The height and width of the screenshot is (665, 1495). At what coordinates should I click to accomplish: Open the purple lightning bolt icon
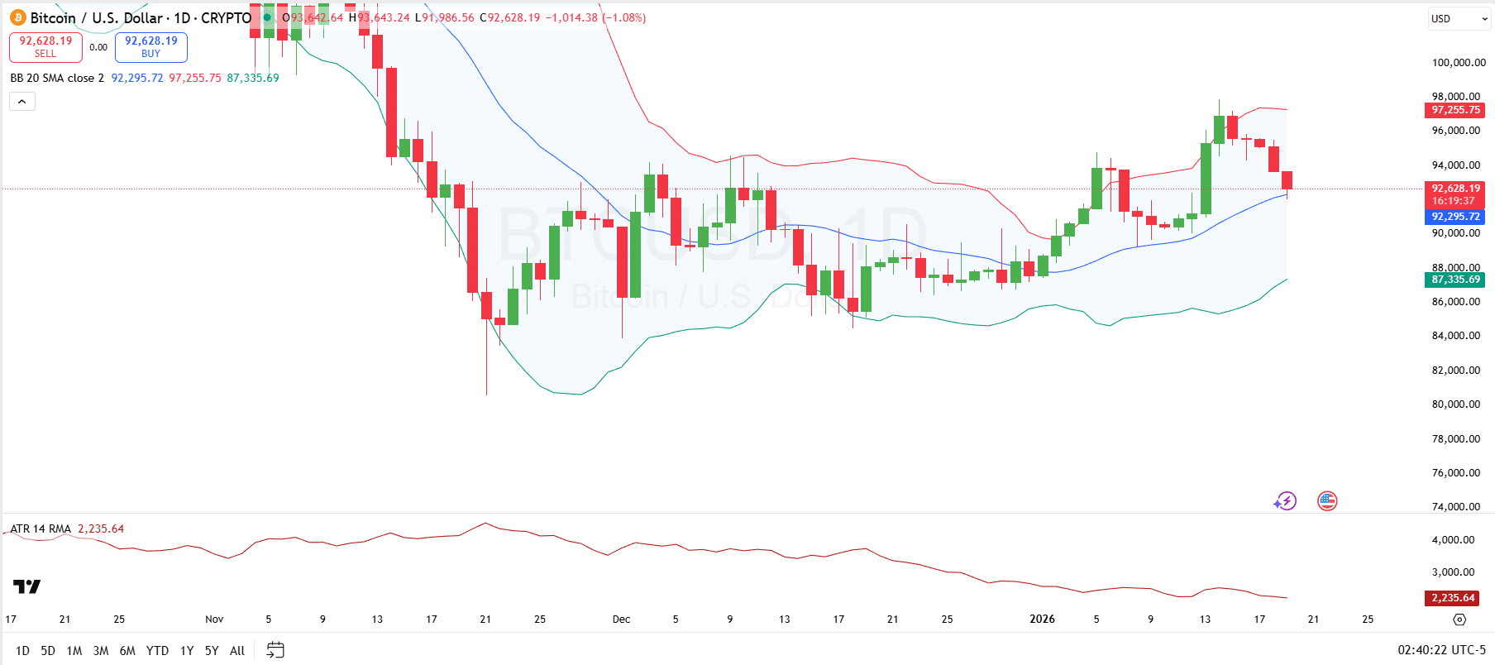coord(1285,501)
